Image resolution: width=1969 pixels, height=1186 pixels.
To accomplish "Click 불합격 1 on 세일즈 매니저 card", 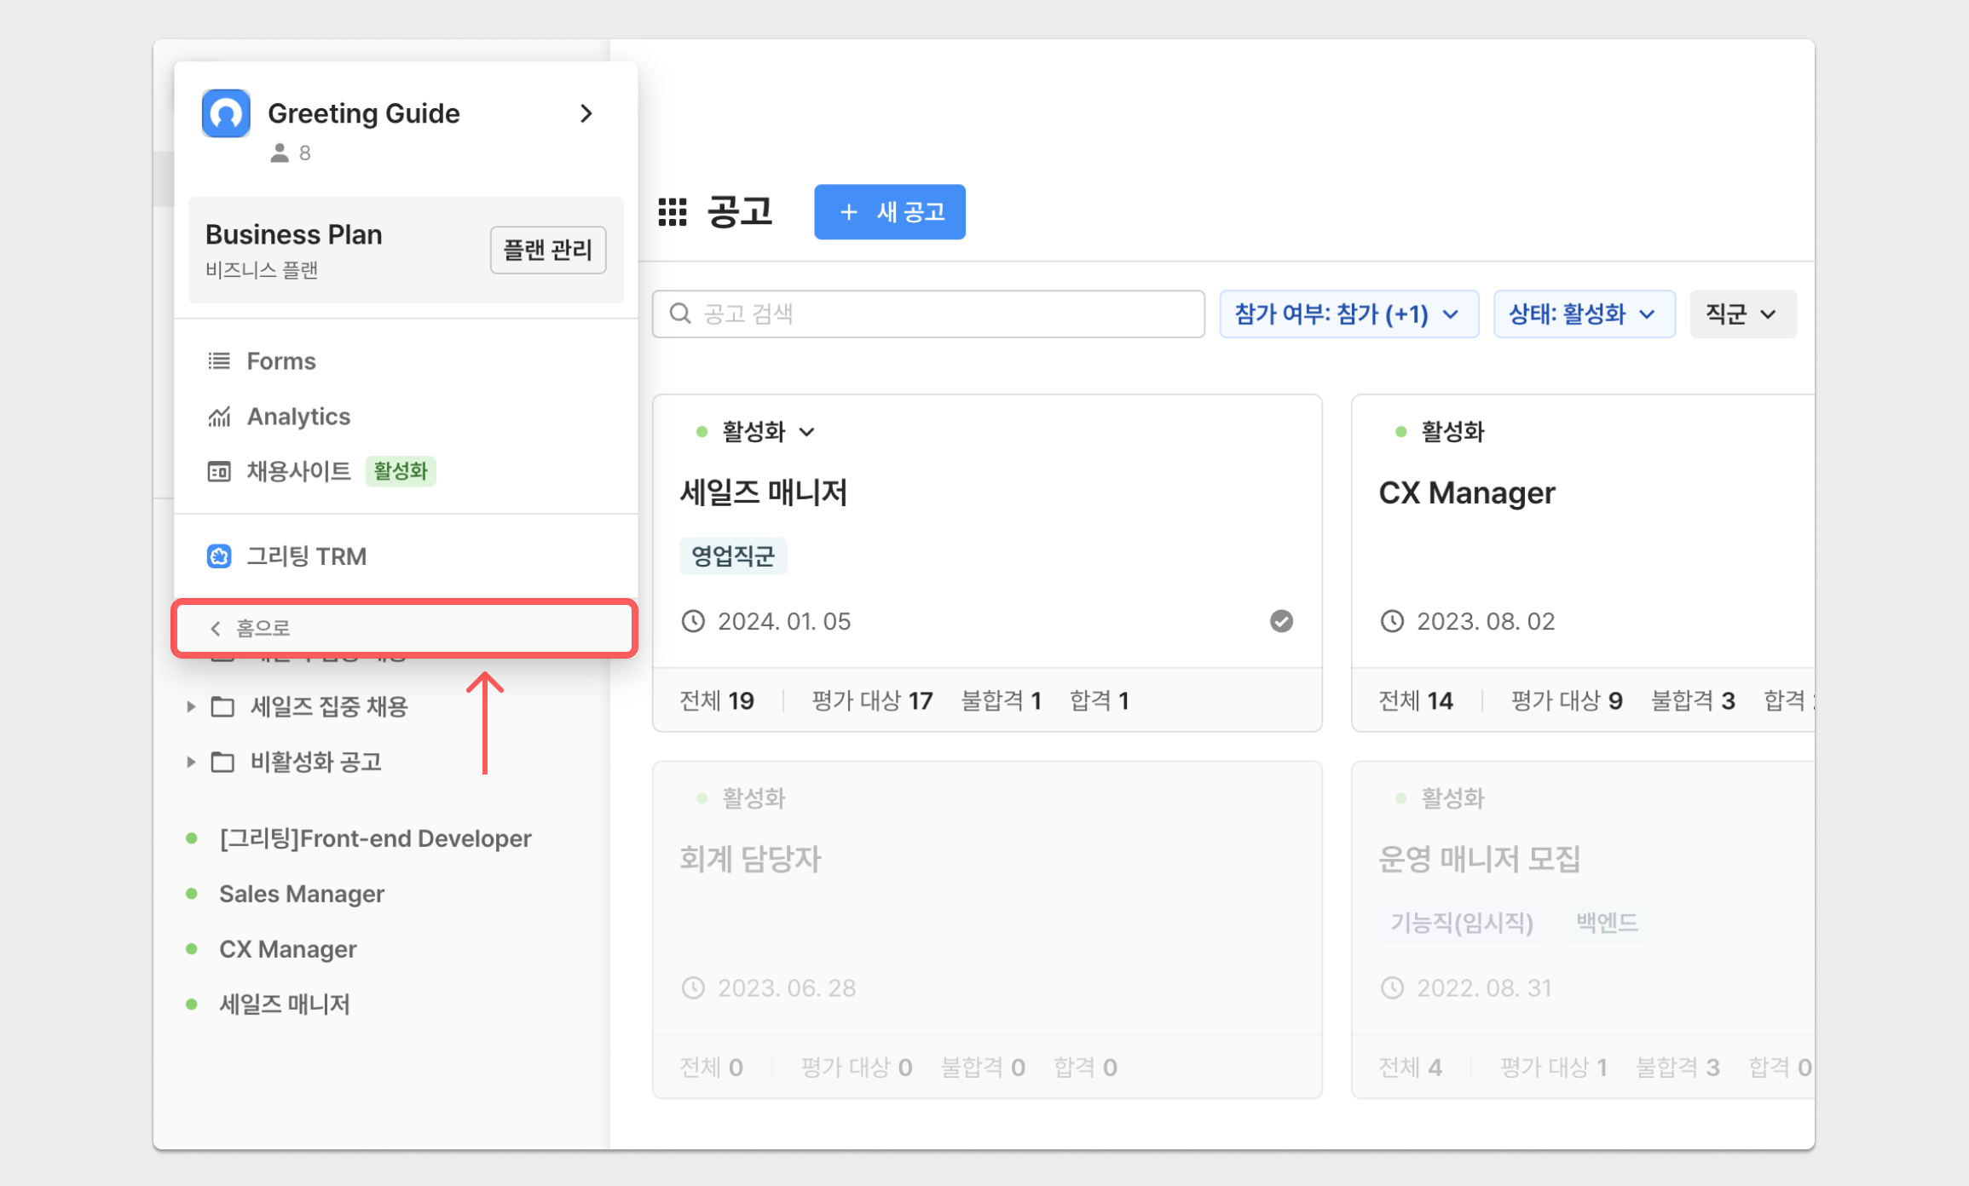I will (x=1002, y=700).
